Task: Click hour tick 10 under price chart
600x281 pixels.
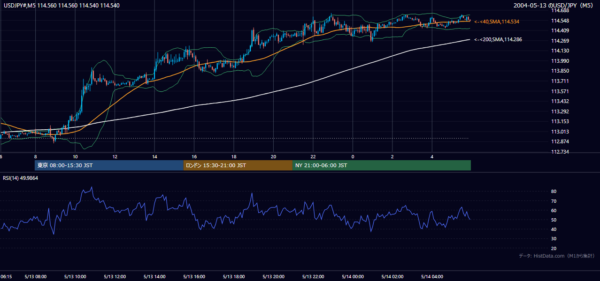Action: click(75, 157)
